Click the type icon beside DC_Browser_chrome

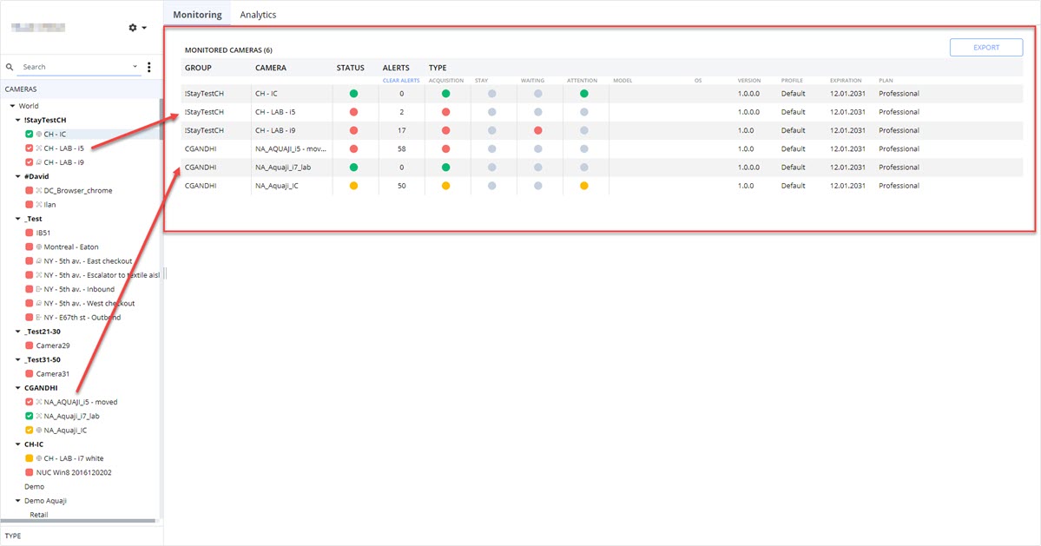coord(39,190)
